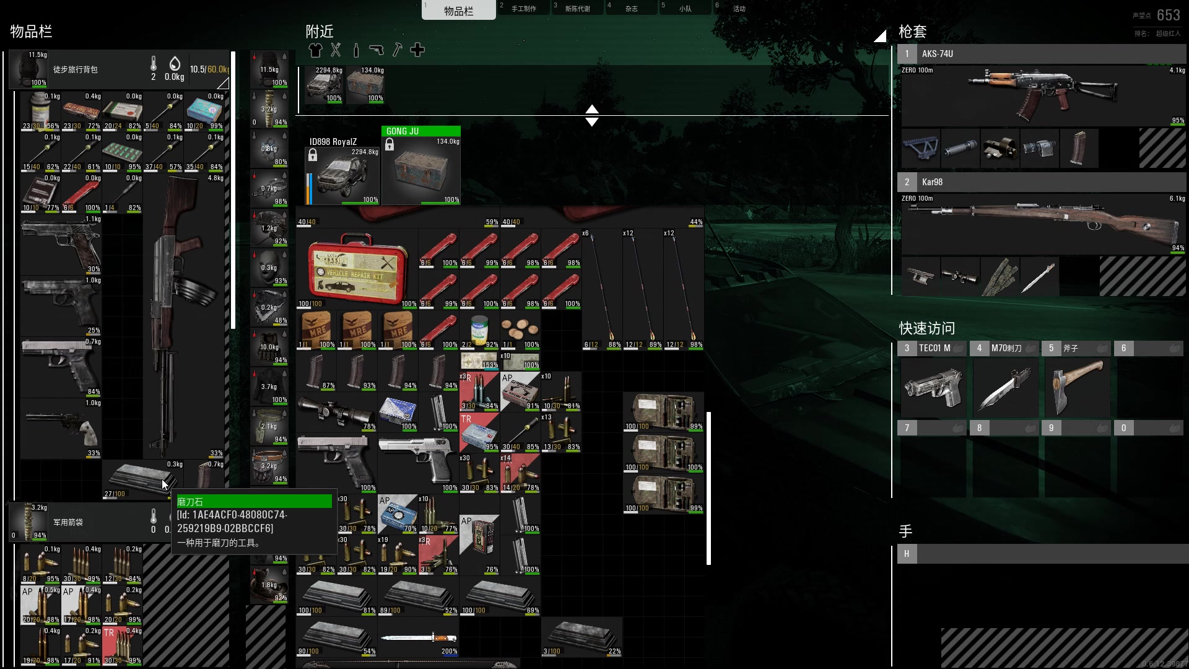Click the small 2294.8kg vehicle thumbnail
Viewport: 1189px width, 669px height.
(323, 84)
